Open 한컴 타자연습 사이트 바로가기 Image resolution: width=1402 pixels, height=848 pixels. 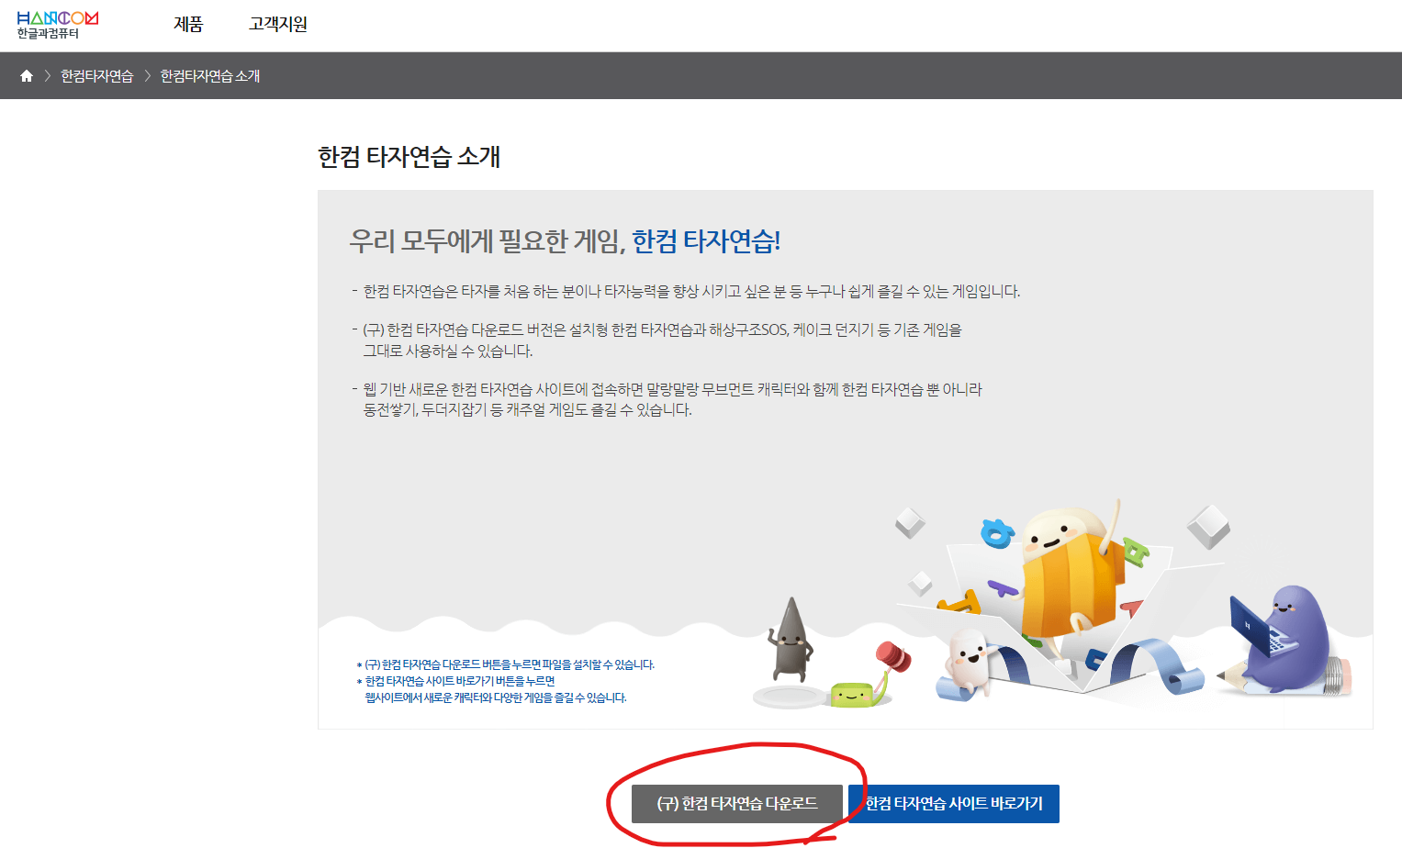(x=954, y=804)
